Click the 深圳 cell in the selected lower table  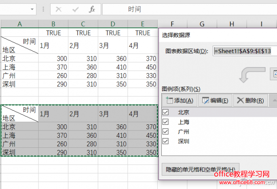point(19,152)
